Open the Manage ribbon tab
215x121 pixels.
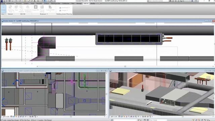tap(79, 3)
